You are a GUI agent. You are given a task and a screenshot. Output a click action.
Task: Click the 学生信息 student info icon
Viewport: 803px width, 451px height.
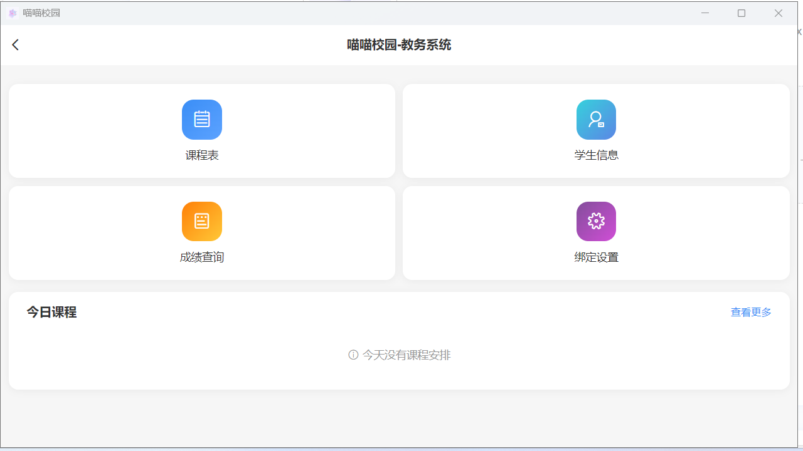[596, 120]
